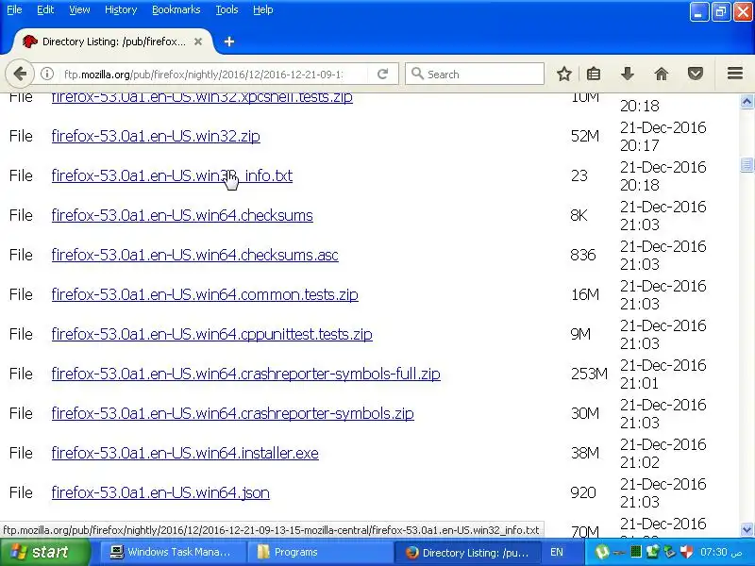Click the vertical scrollbar thumb
Viewport: 755px width, 566px height.
[x=747, y=164]
